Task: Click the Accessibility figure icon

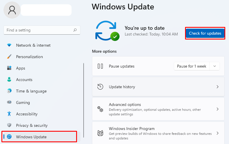Action: pyautogui.click(x=9, y=114)
